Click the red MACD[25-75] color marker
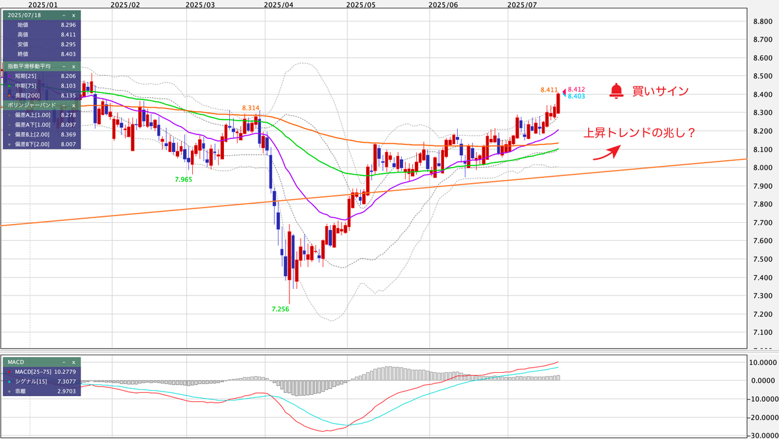The image size is (779, 439). point(8,371)
